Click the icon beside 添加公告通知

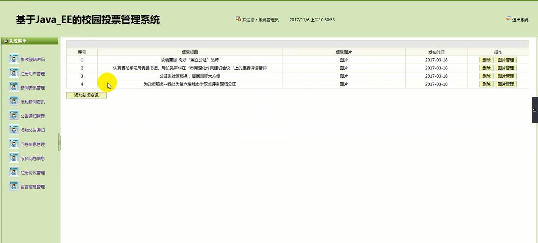pos(14,130)
